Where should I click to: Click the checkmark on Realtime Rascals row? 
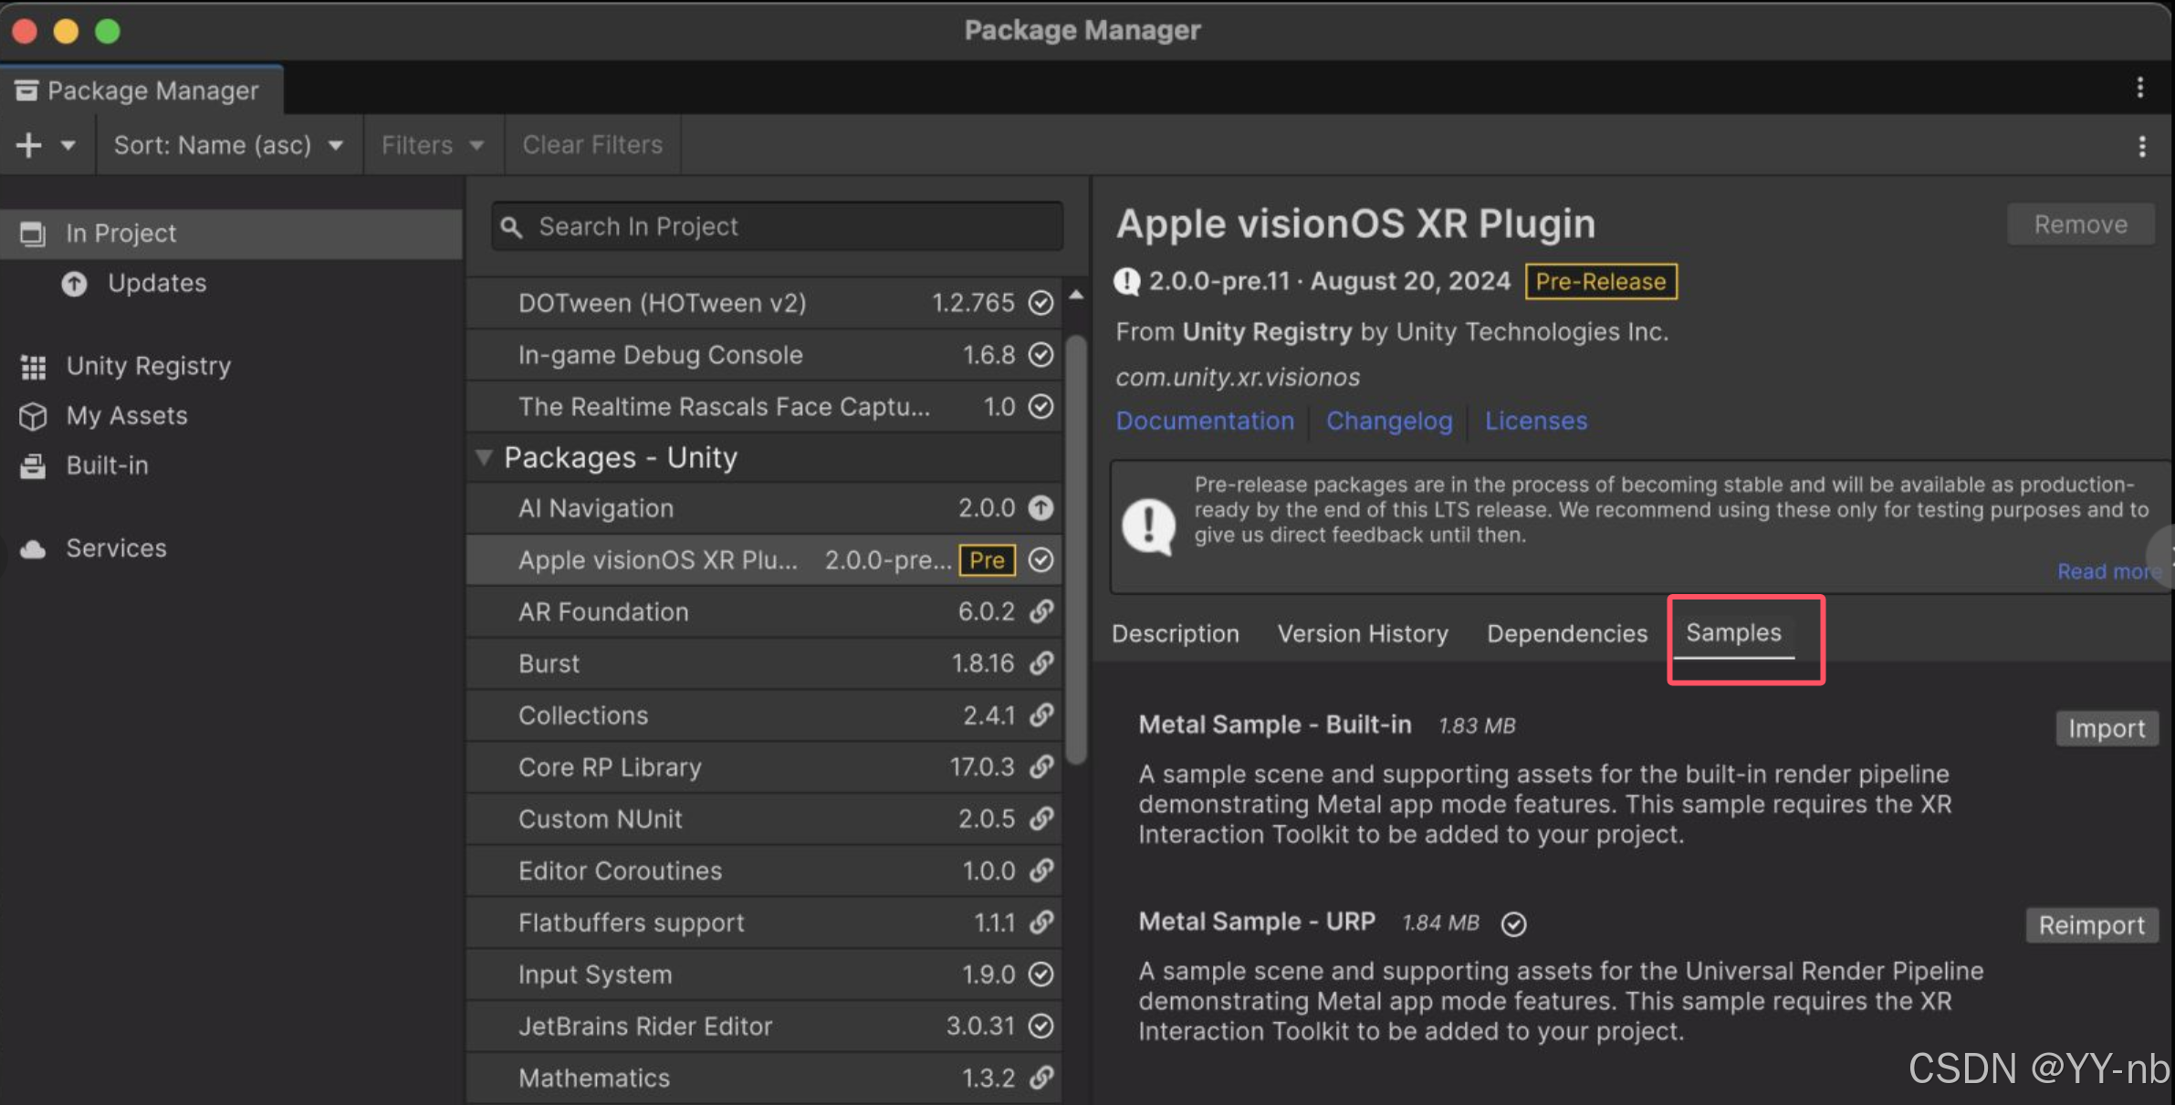(x=1040, y=407)
